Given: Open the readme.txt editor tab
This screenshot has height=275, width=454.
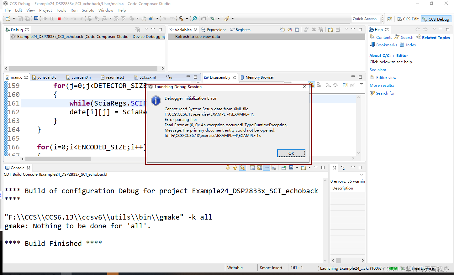Looking at the screenshot, I should [x=112, y=77].
